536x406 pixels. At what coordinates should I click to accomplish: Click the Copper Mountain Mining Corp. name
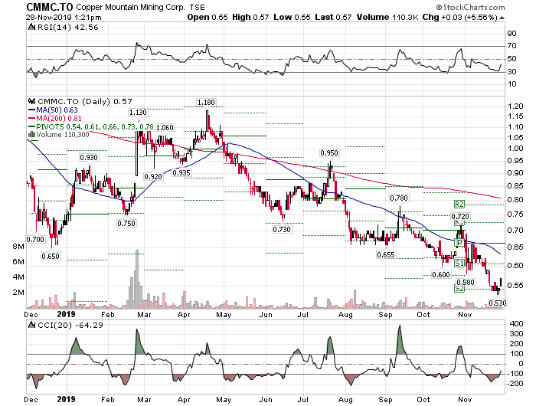pos(131,7)
